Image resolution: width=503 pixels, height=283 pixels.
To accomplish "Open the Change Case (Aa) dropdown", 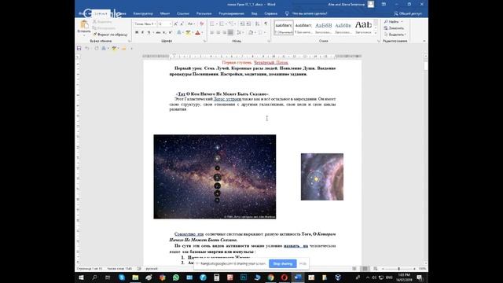I will tap(191, 24).
